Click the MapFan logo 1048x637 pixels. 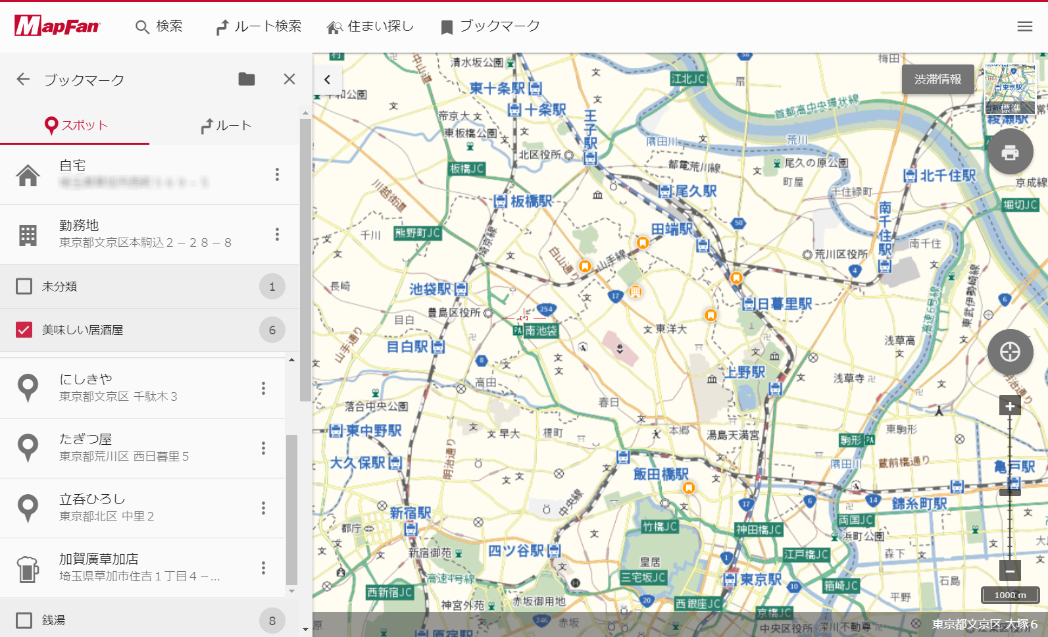click(57, 26)
